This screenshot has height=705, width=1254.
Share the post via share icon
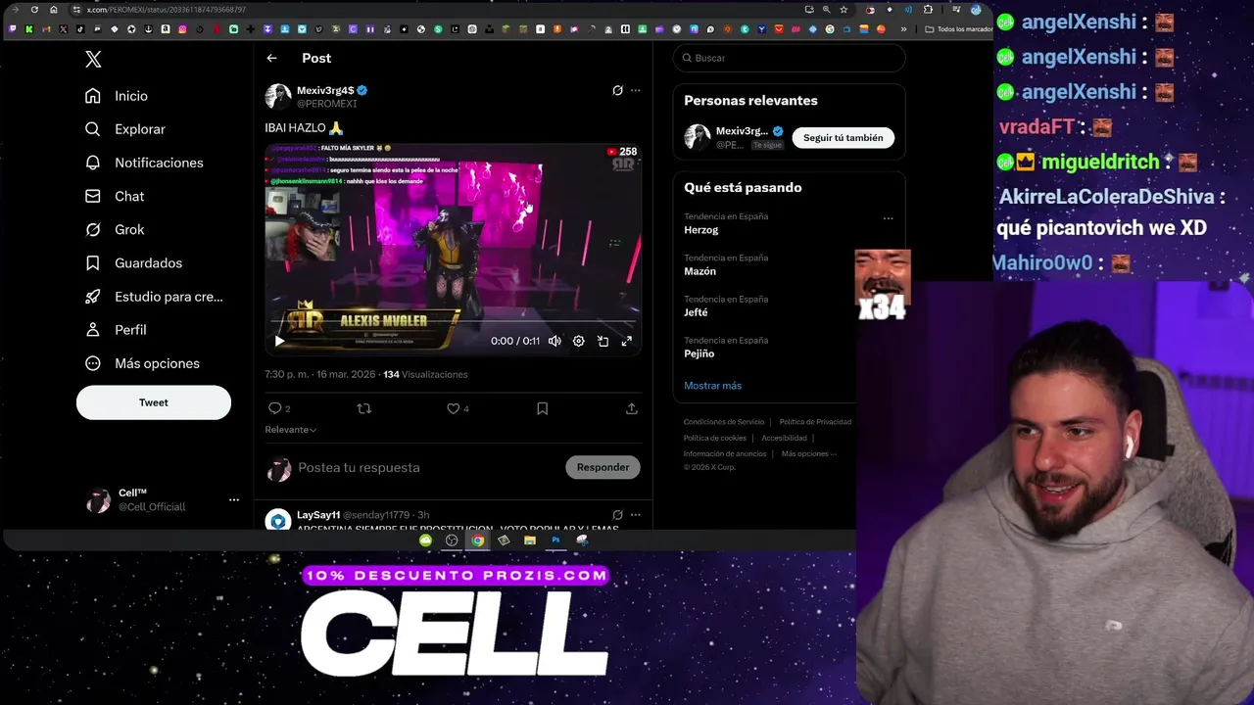click(x=631, y=408)
